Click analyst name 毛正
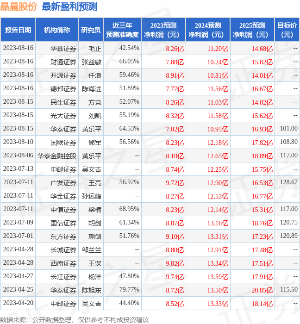This screenshot has width=300, height=324. (95, 49)
